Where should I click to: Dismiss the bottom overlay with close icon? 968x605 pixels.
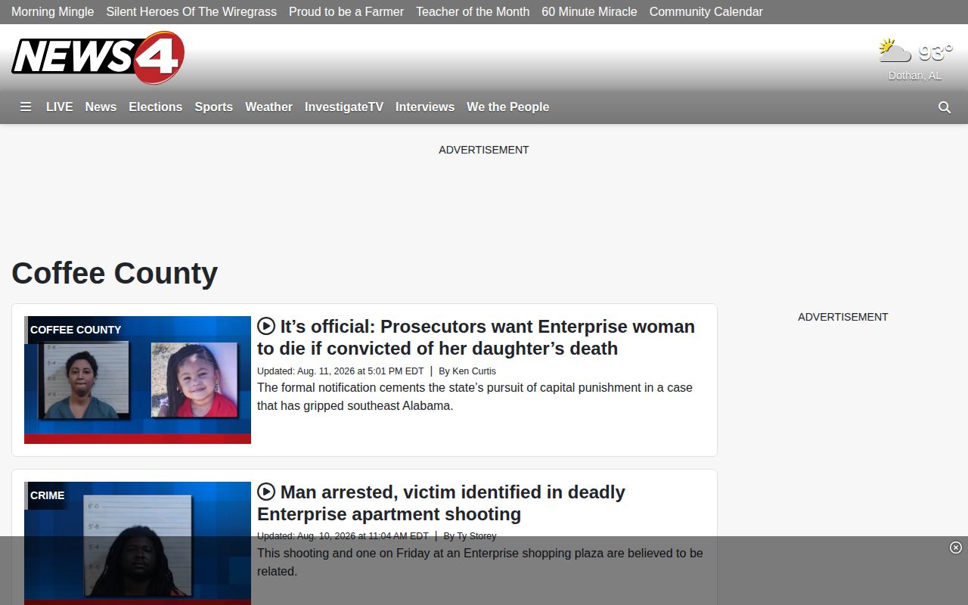pyautogui.click(x=956, y=548)
